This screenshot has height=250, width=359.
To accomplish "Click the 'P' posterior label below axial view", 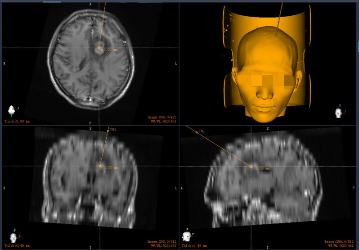I will [90, 123].
